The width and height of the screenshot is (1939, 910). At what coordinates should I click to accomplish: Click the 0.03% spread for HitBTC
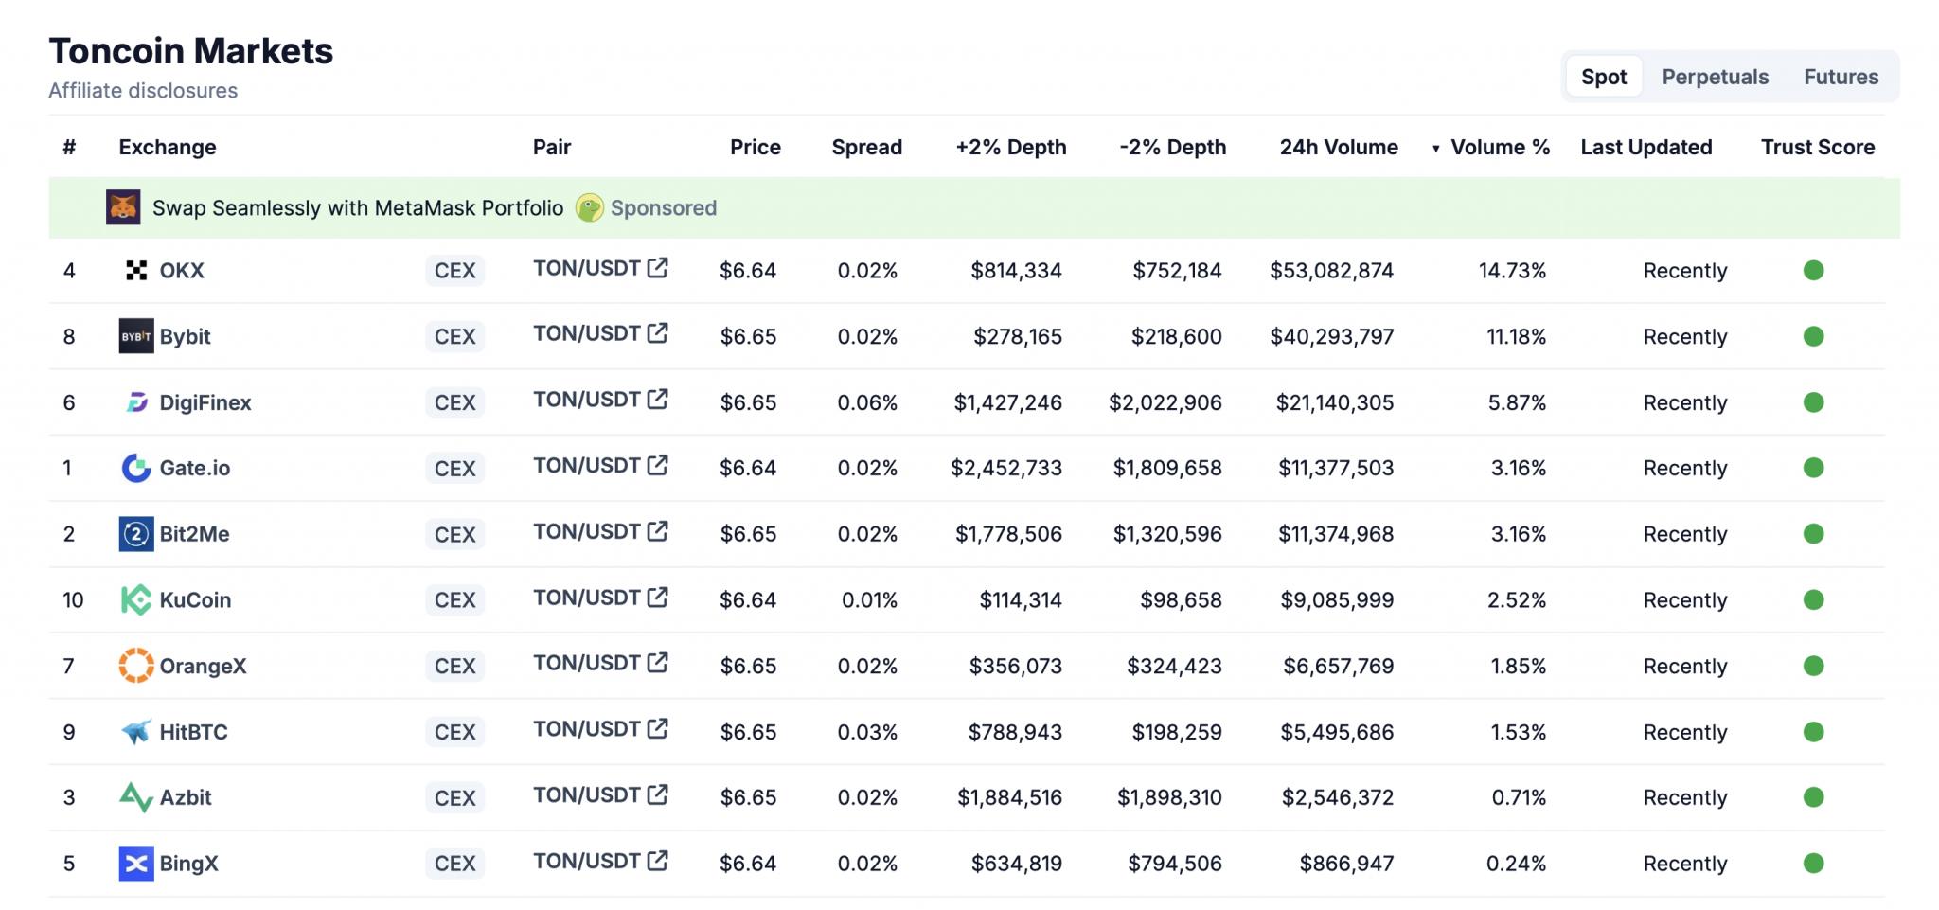click(x=867, y=732)
